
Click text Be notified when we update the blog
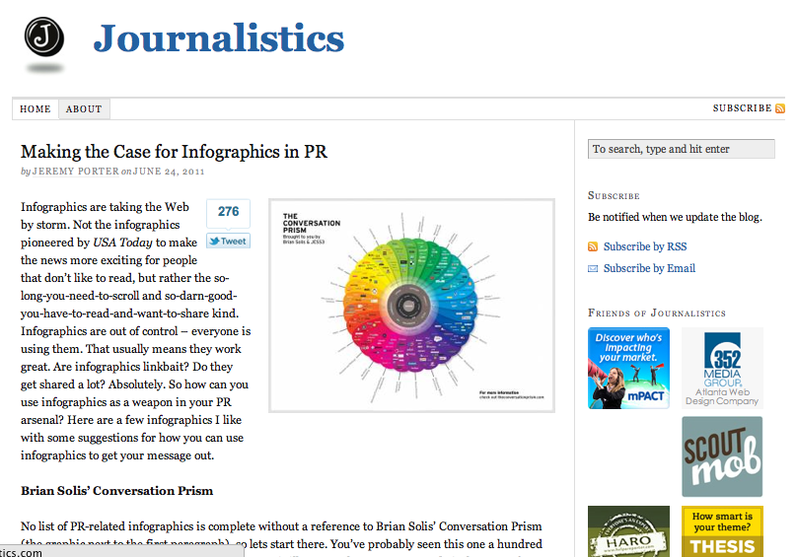pos(675,217)
